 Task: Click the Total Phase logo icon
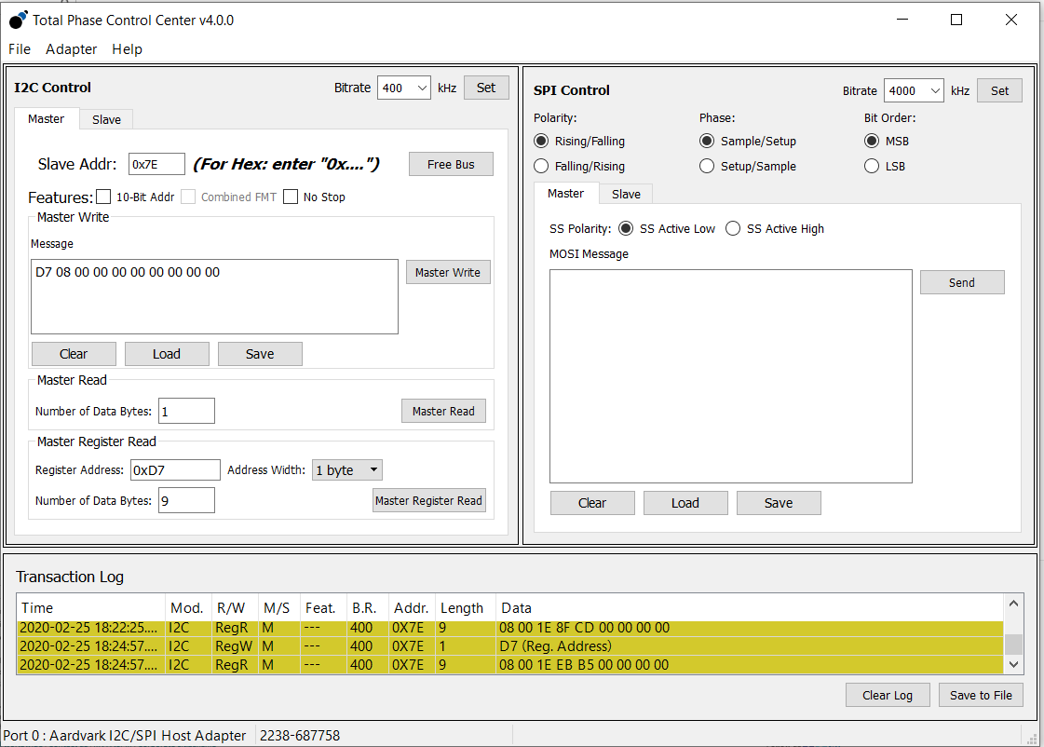(x=17, y=19)
